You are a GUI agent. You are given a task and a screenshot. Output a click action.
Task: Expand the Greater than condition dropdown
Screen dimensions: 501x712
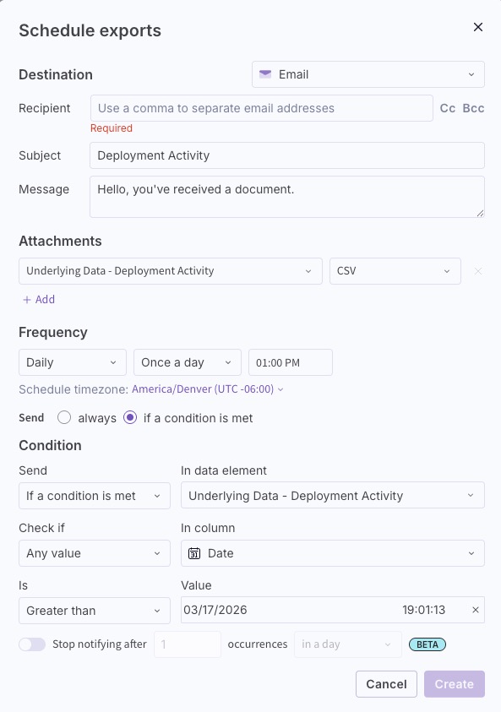point(94,610)
